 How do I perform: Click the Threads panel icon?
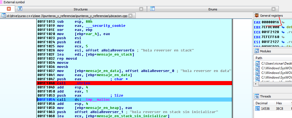pyautogui.click(x=256, y=96)
